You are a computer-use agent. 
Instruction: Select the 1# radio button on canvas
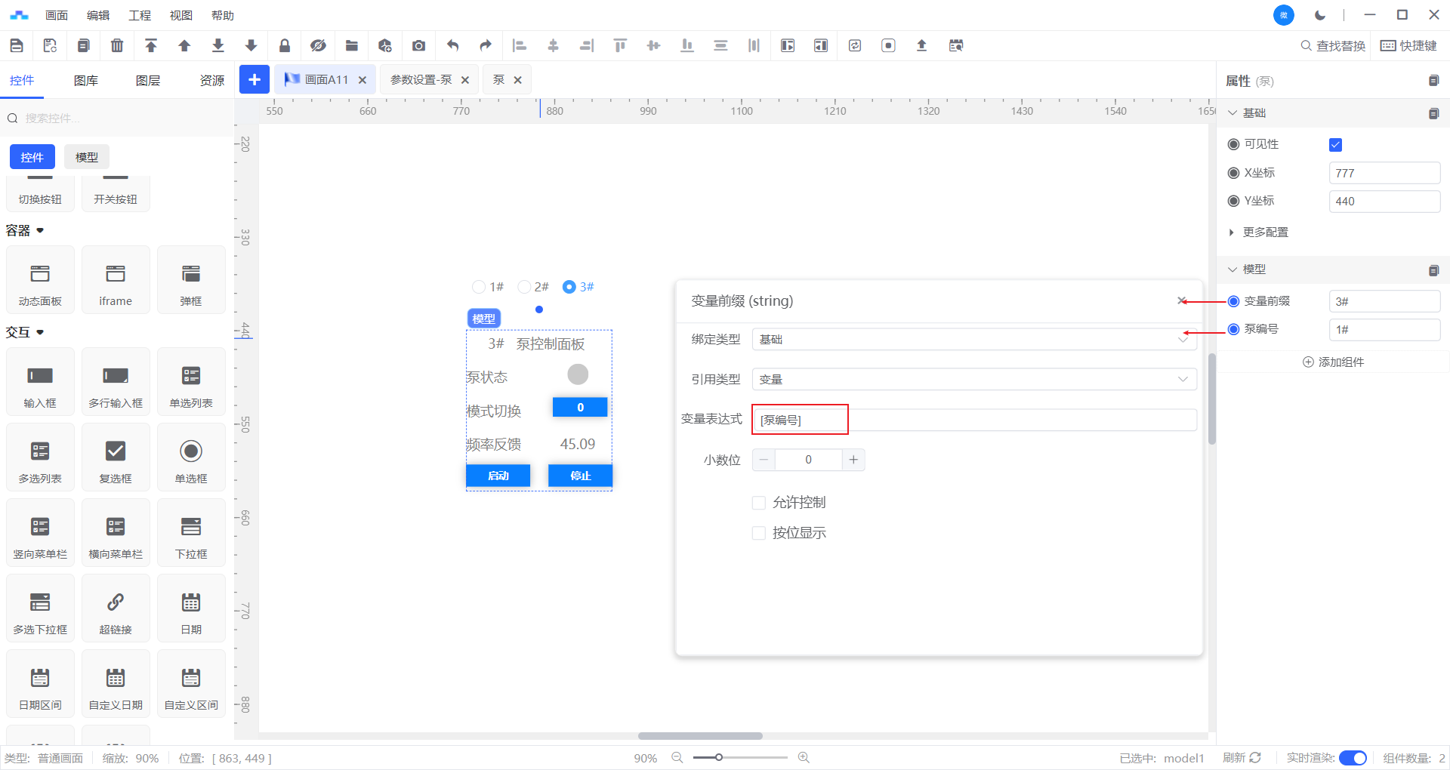click(479, 287)
